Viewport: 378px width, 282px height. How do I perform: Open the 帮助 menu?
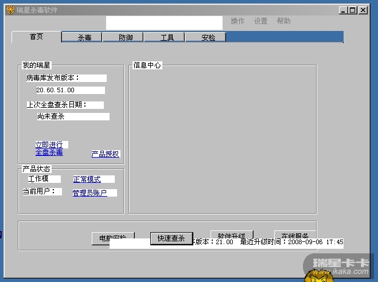pos(283,21)
